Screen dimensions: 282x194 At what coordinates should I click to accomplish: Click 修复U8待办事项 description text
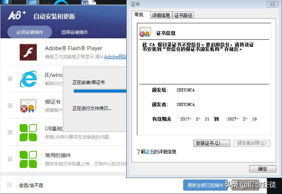pyautogui.click(x=77, y=137)
